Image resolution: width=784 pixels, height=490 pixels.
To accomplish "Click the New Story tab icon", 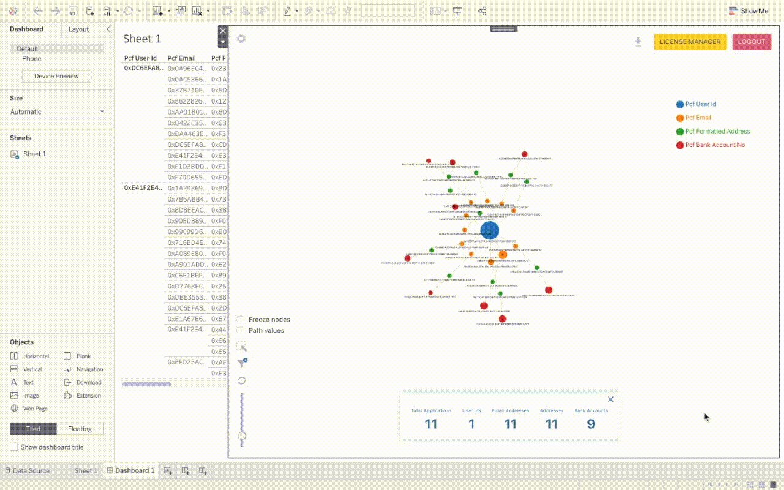I will tap(203, 470).
